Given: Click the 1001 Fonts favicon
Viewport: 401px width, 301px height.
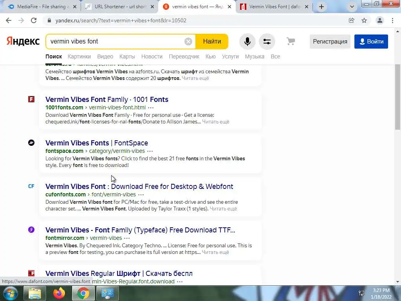Looking at the screenshot, I should 31,99.
